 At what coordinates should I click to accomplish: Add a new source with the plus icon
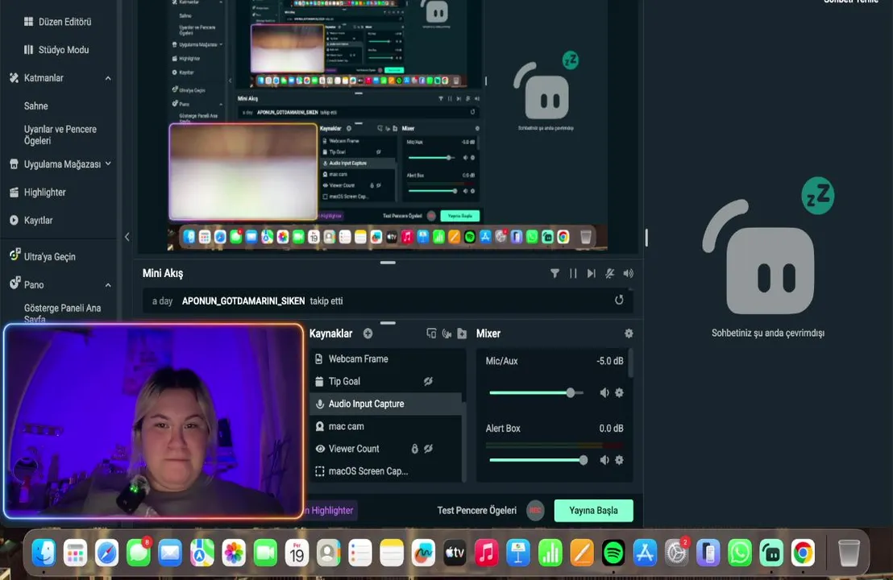368,333
